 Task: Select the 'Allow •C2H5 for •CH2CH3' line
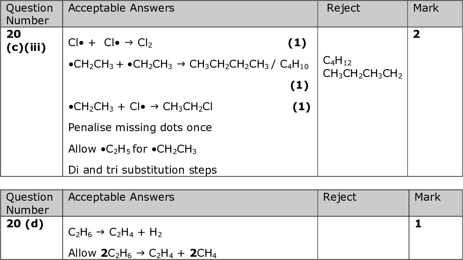pyautogui.click(x=132, y=149)
